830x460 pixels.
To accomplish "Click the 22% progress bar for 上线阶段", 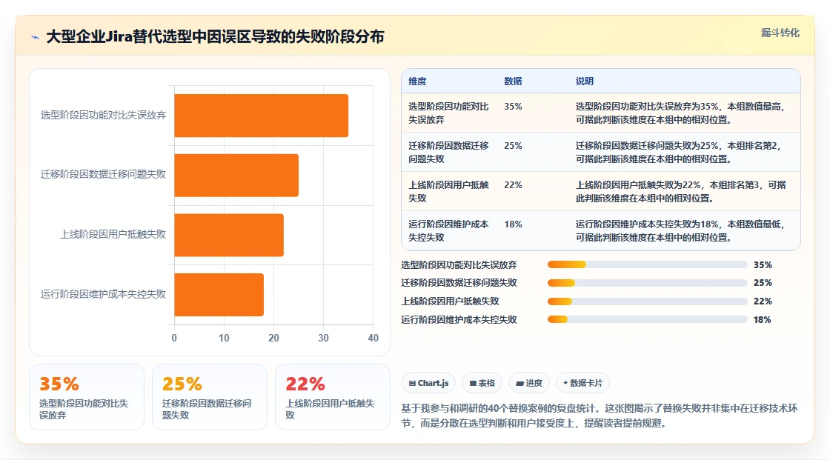I will pyautogui.click(x=648, y=301).
